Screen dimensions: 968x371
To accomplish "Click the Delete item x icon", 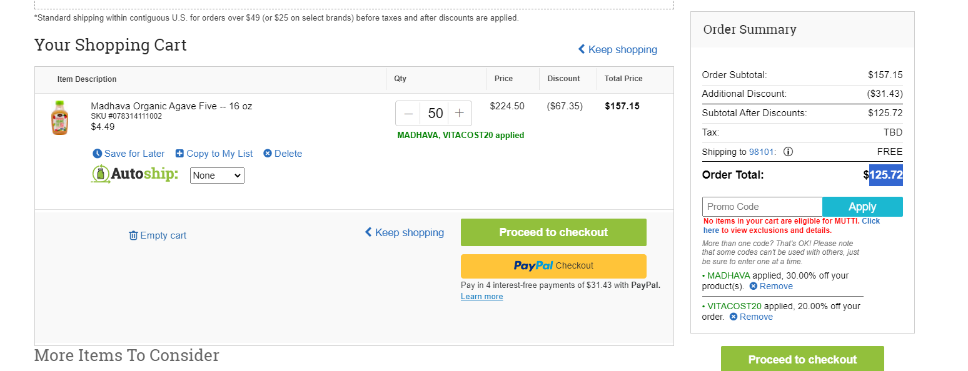I will point(268,154).
